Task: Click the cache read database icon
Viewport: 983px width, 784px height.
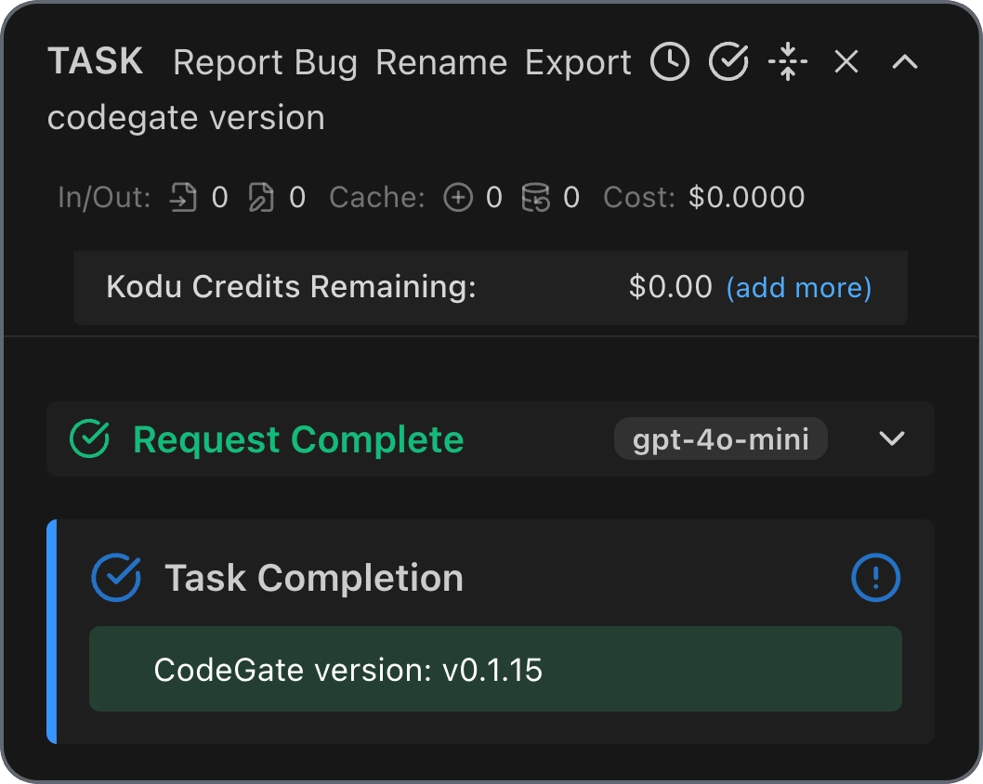Action: (535, 198)
